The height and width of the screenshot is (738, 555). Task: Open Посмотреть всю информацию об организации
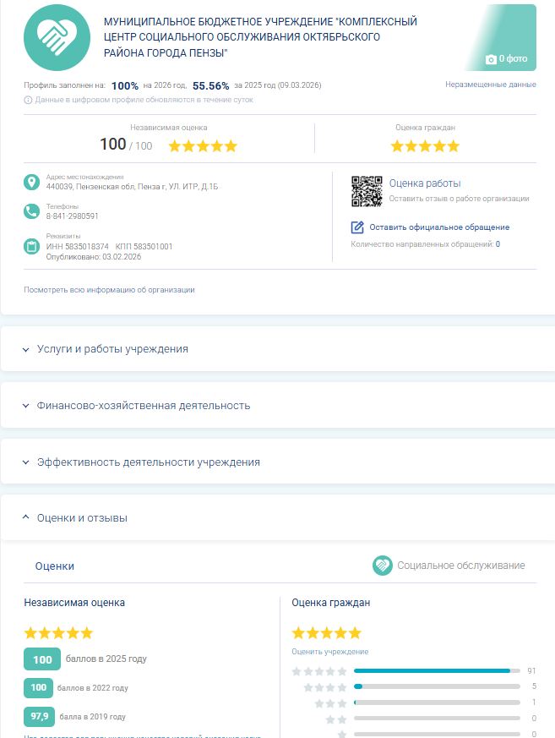click(110, 290)
